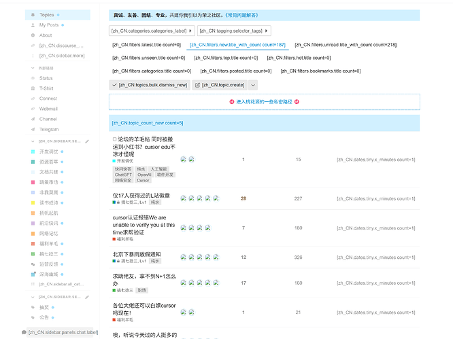This screenshot has width=453, height=339.
Task: Click the new topic count banner
Action: [x=264, y=123]
